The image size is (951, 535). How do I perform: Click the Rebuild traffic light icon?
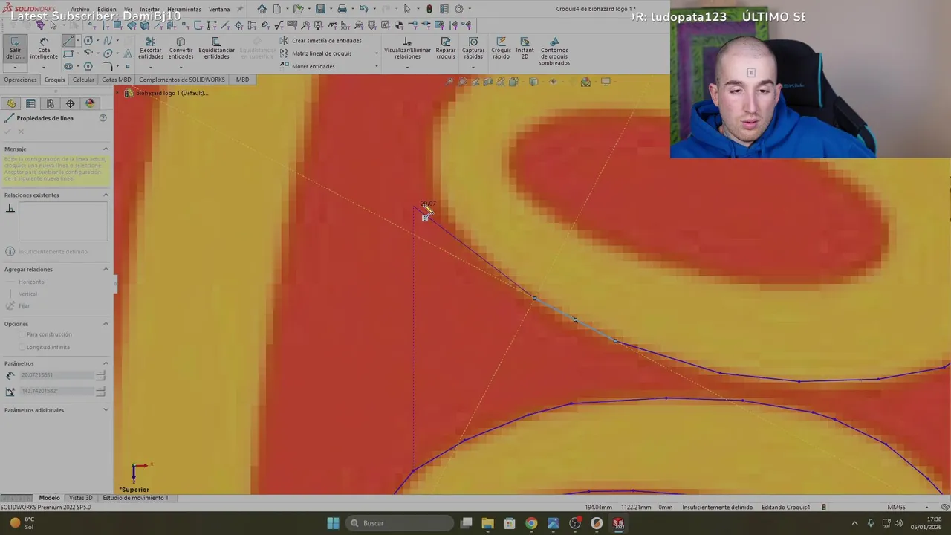[x=429, y=9]
